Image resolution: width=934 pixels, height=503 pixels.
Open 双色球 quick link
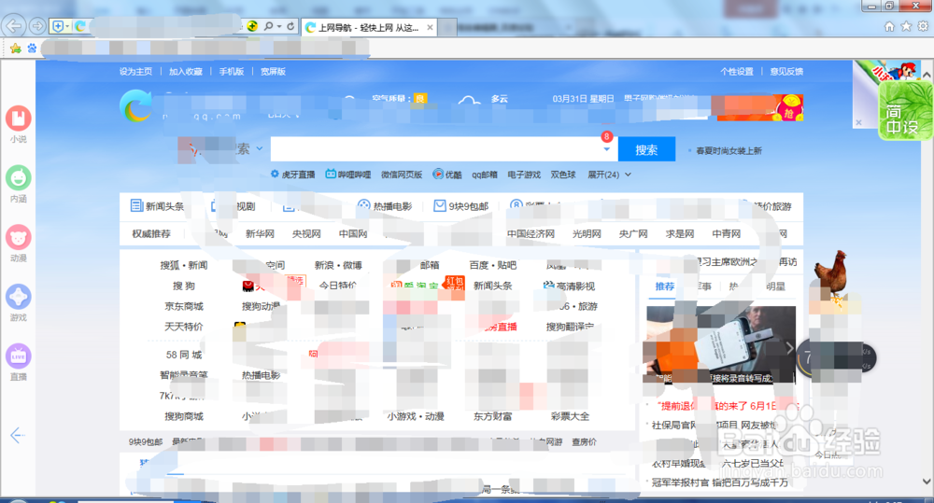(563, 175)
